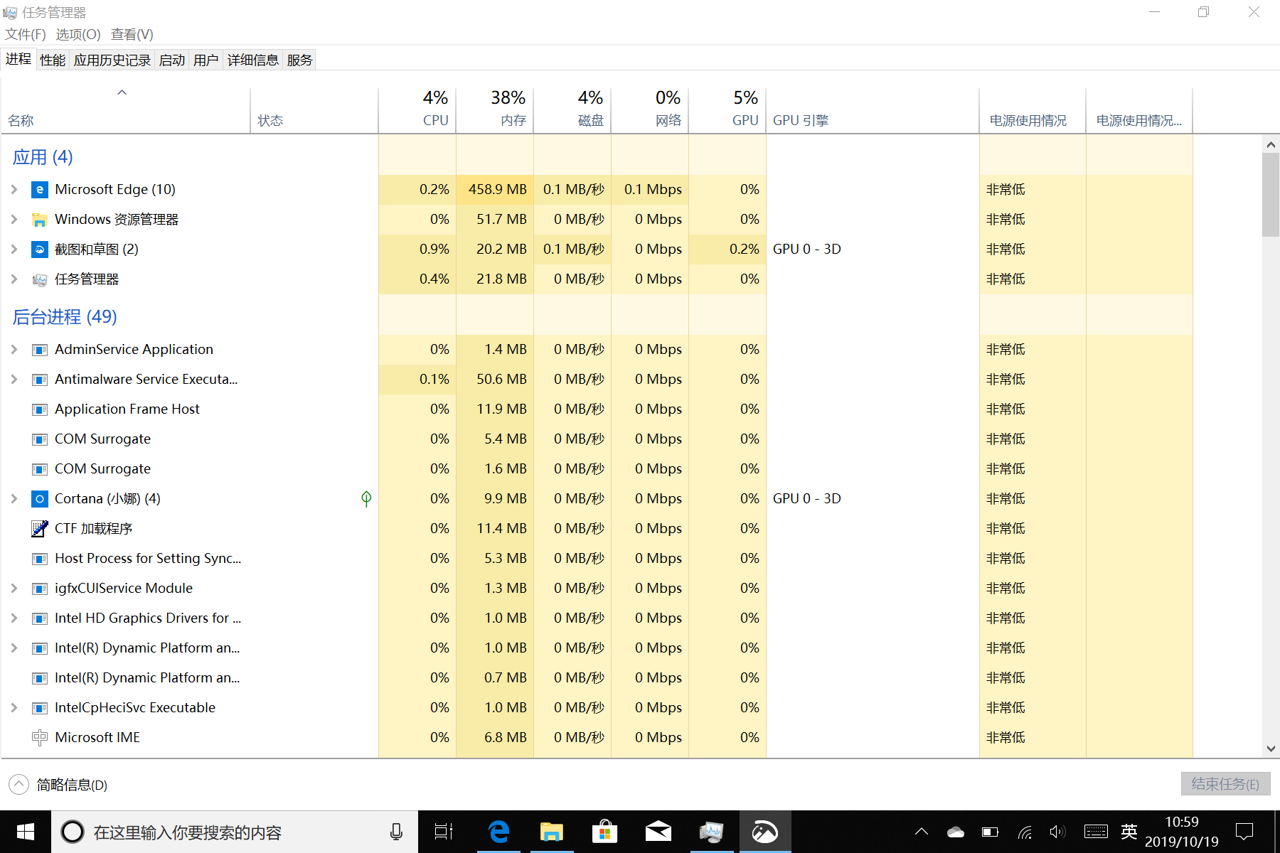Image resolution: width=1280 pixels, height=853 pixels.
Task: Expand the Antimalware Service Executable row
Action: [x=14, y=380]
